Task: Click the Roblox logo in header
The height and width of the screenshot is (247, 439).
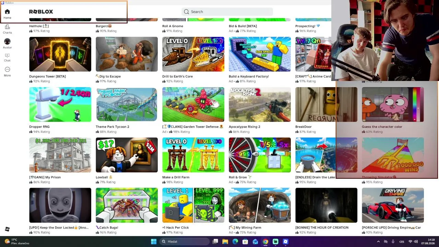Action: [41, 12]
